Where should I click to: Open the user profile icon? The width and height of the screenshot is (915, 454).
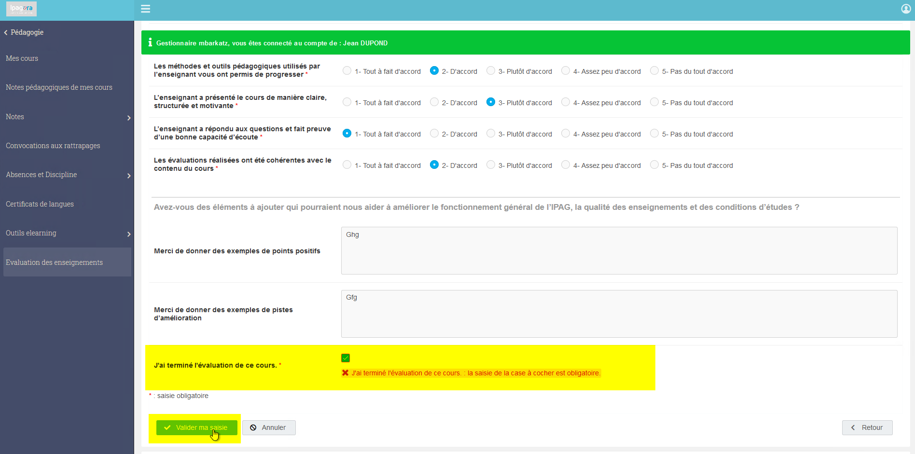point(906,9)
